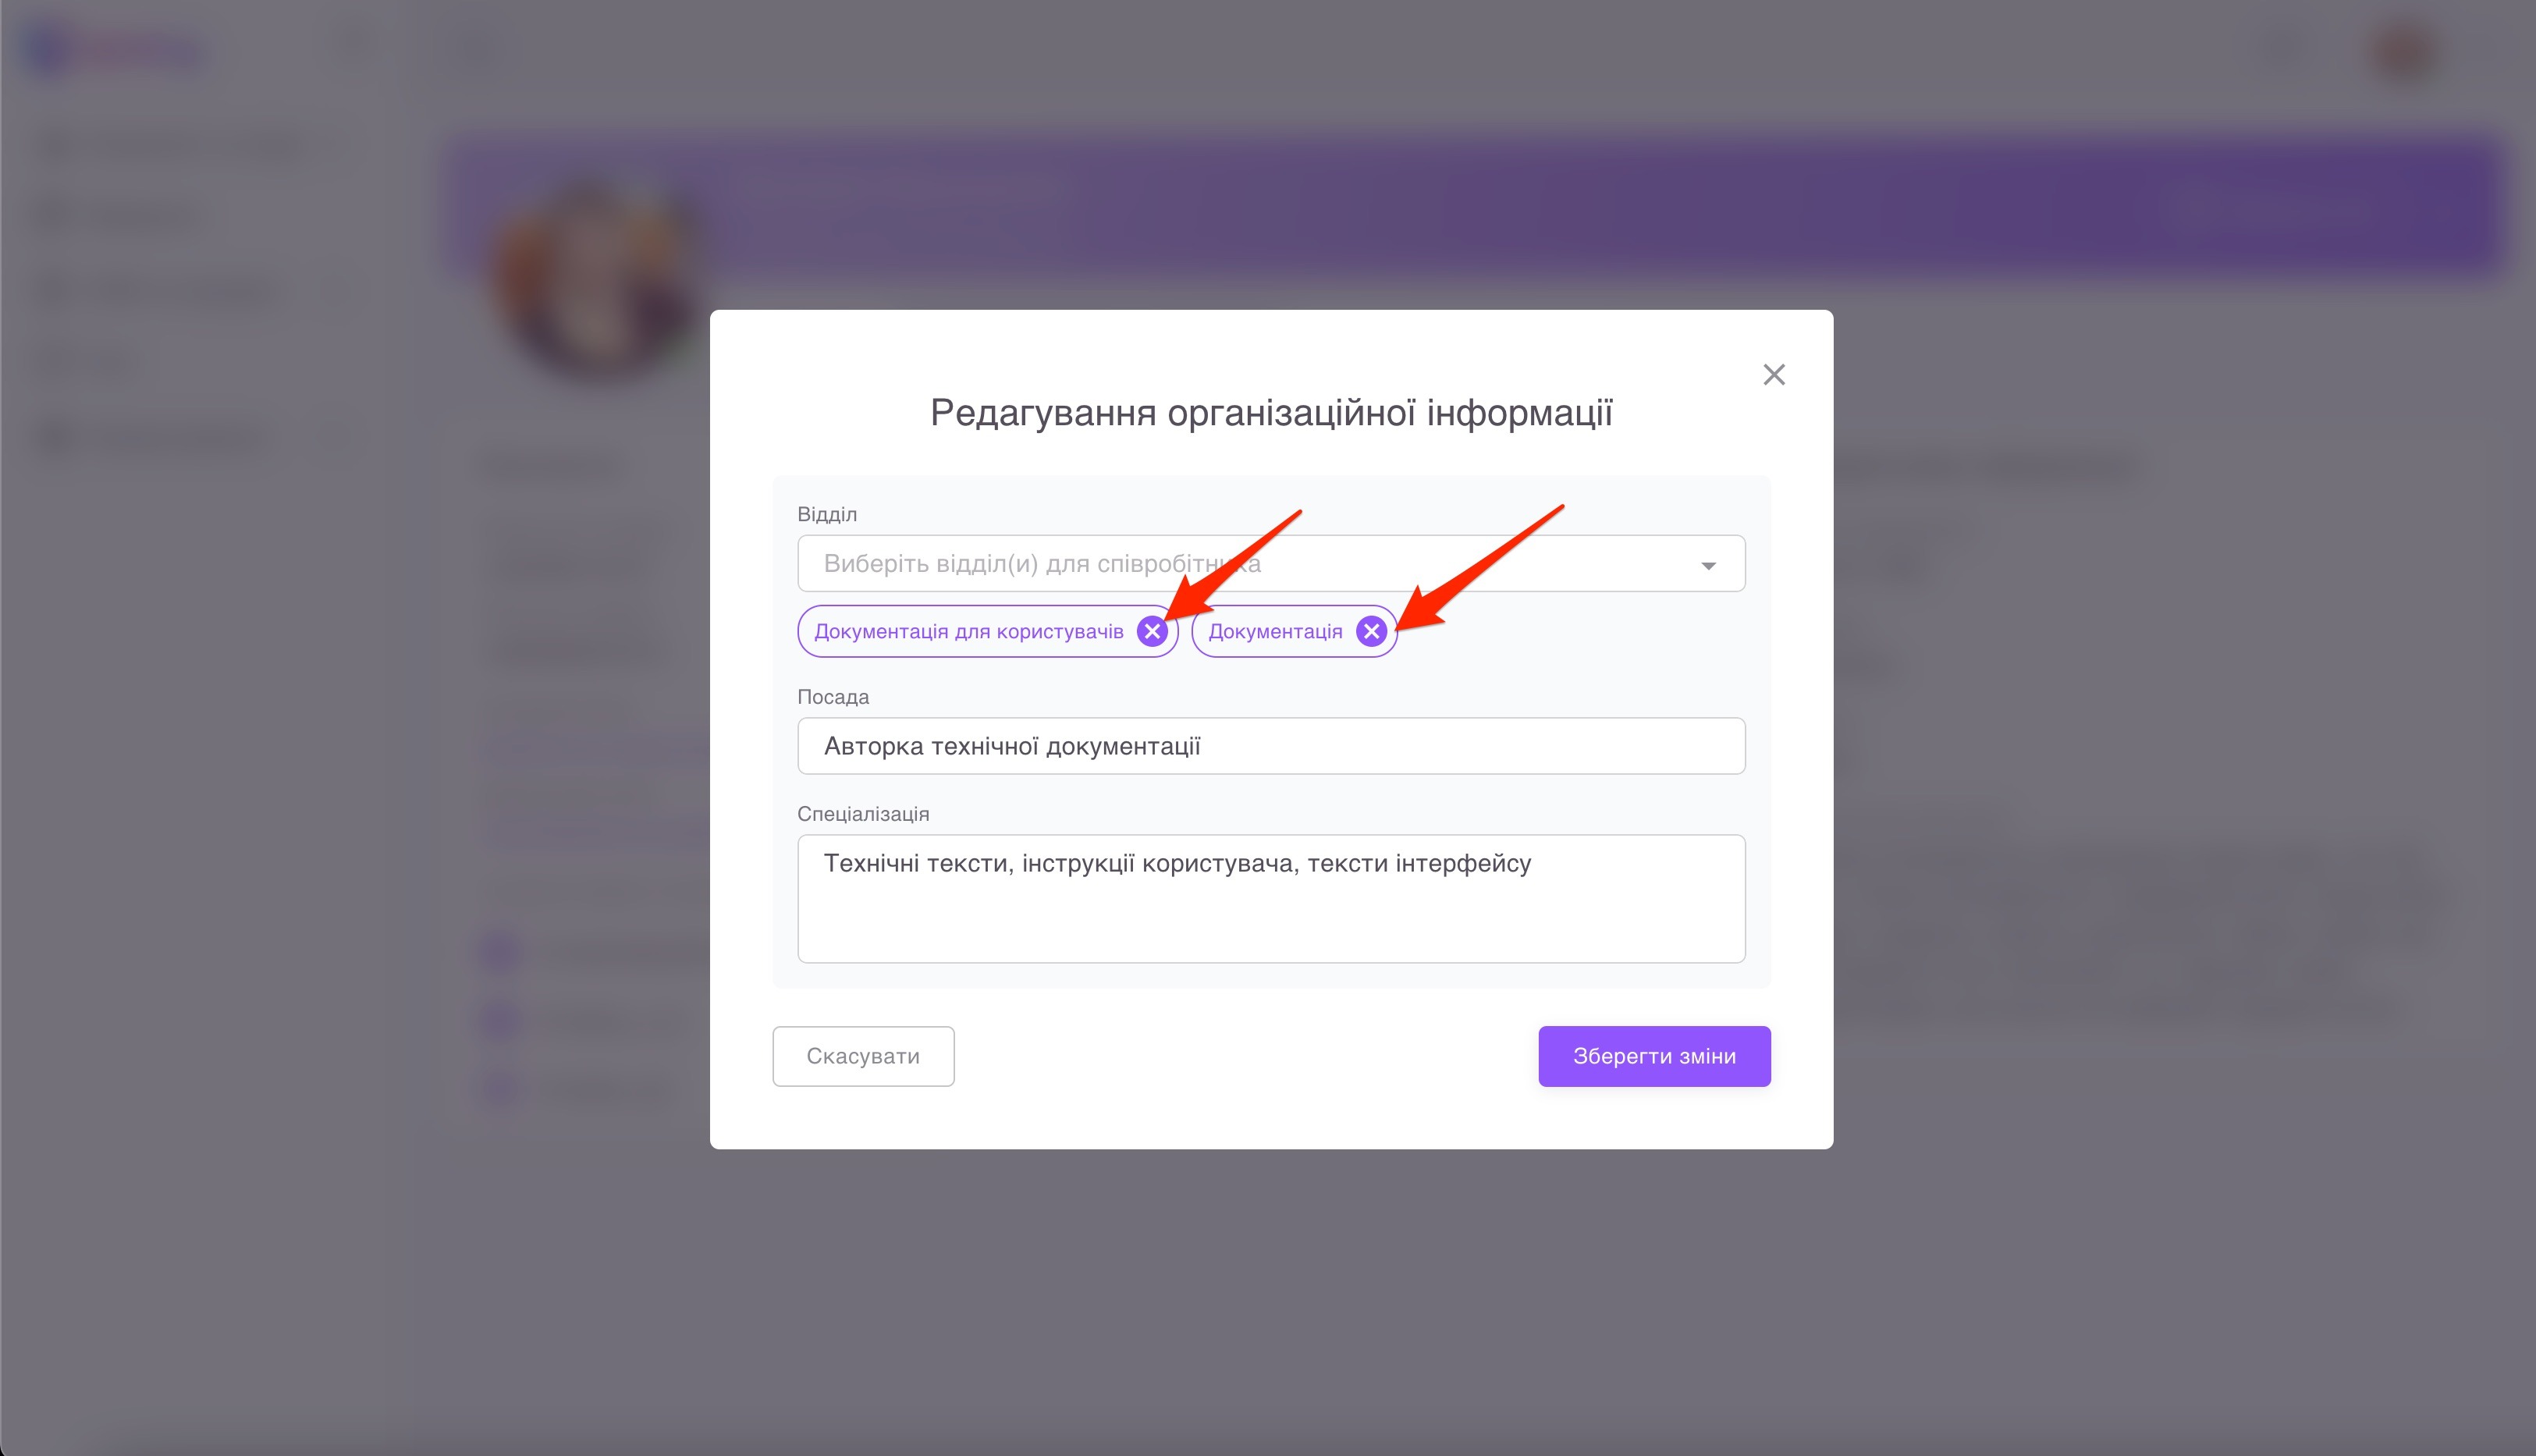Click the blurred employee profile photo
This screenshot has height=1456, width=2536.
[596, 282]
